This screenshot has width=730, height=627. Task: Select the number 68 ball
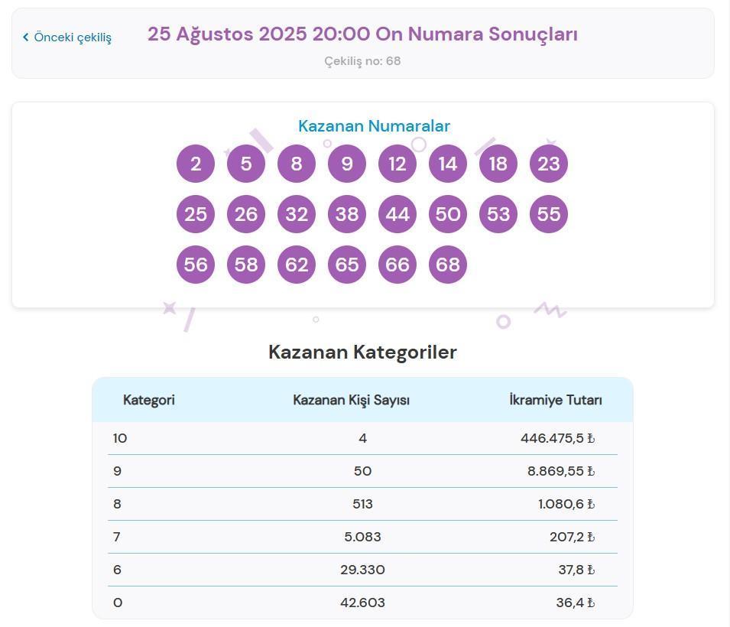tap(448, 265)
